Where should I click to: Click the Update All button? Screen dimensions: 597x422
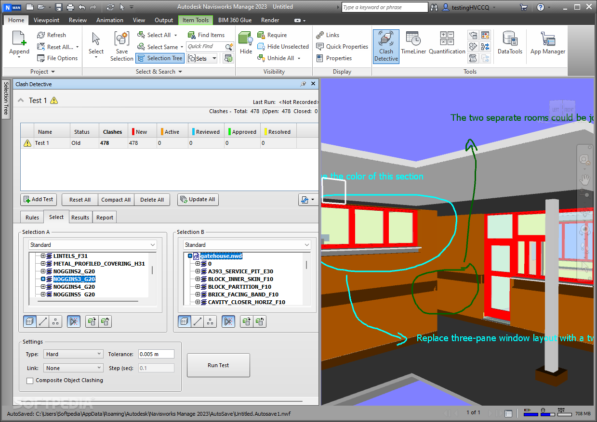pos(198,200)
